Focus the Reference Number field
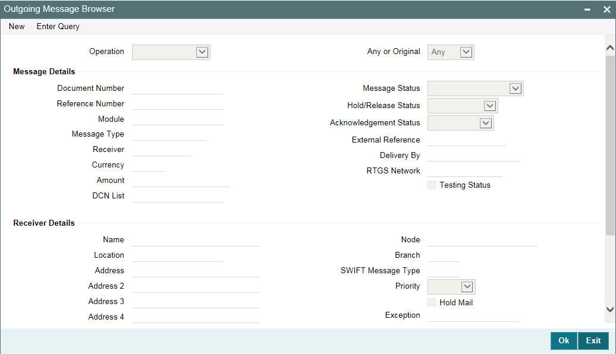The image size is (616, 354). click(x=178, y=103)
